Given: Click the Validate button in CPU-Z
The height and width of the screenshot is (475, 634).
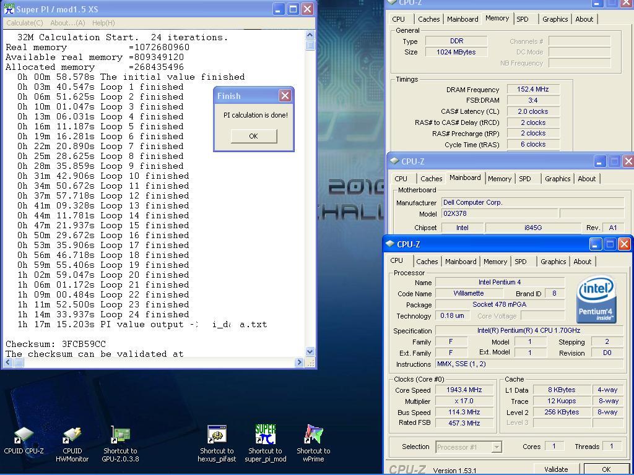Looking at the screenshot, I should click(555, 469).
